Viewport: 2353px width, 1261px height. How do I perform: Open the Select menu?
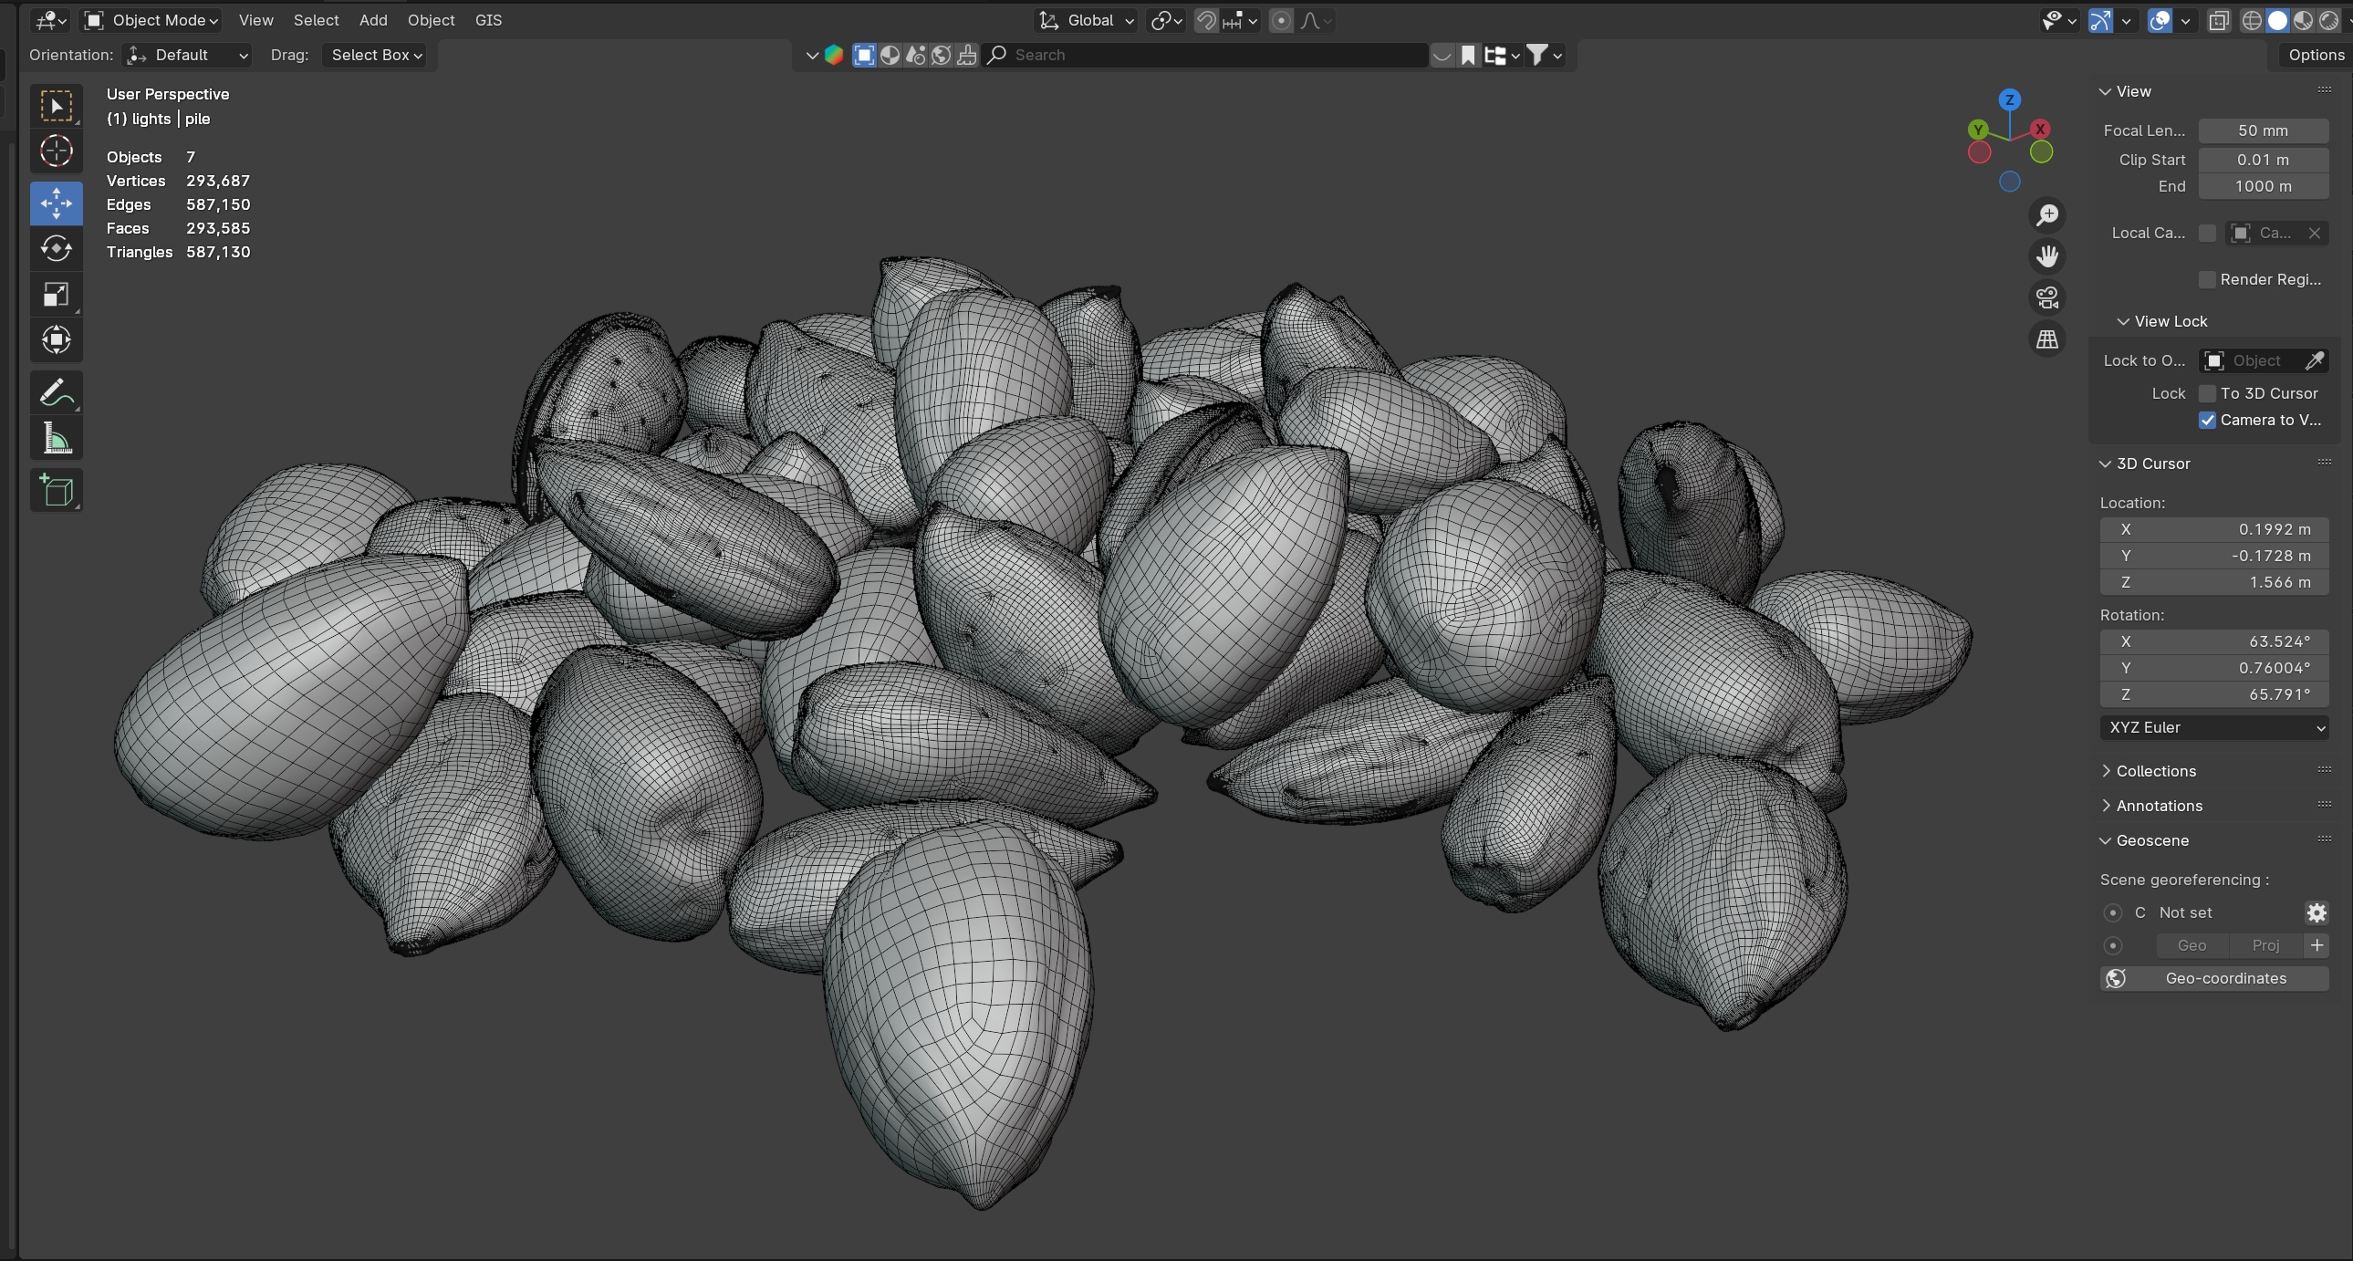[x=315, y=20]
